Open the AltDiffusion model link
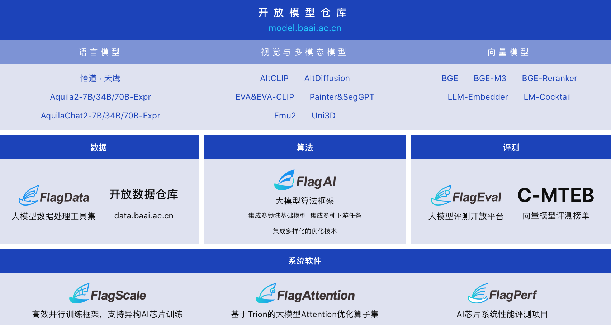The width and height of the screenshot is (611, 325). [327, 78]
